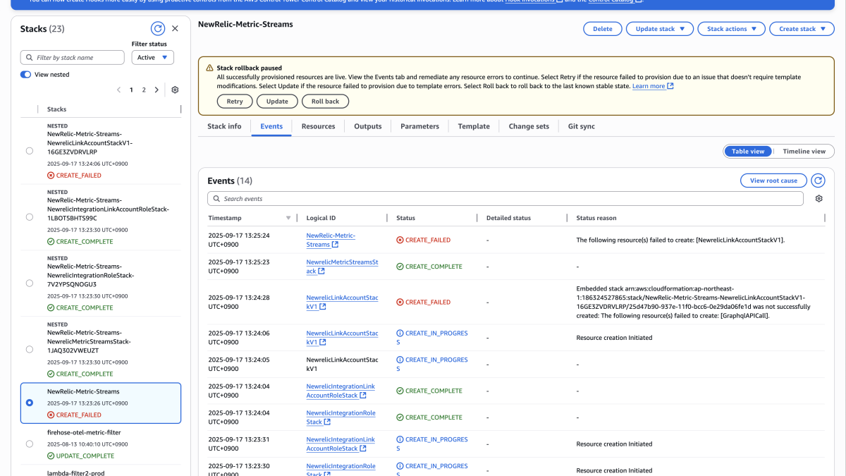This screenshot has height=476, width=846.
Task: Select NewrelicIntegrationLinkAccountRoleStack nested stack radio button
Action: (29, 217)
